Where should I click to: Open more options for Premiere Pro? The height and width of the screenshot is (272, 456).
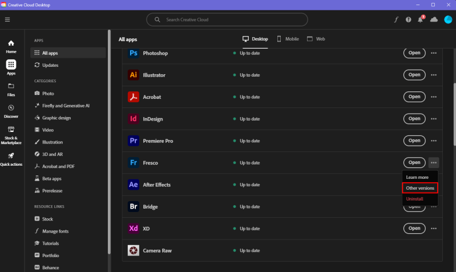[434, 141]
